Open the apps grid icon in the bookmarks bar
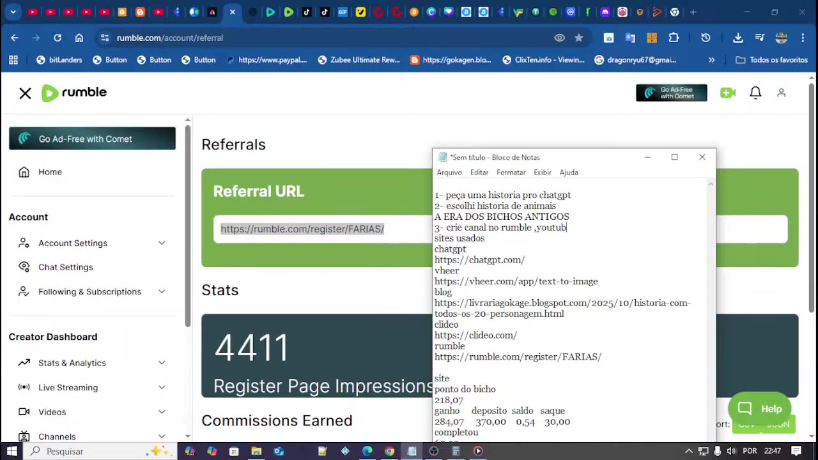 13,60
